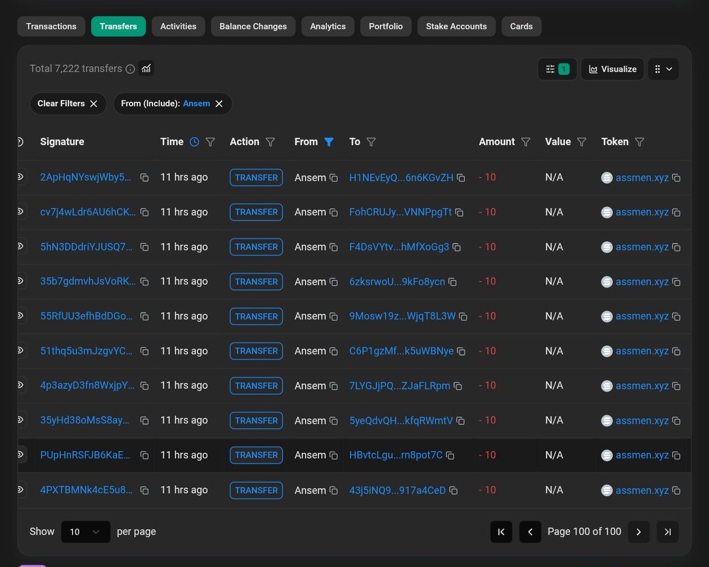Switch to the Transactions tab
This screenshot has width=709, height=567.
point(51,27)
